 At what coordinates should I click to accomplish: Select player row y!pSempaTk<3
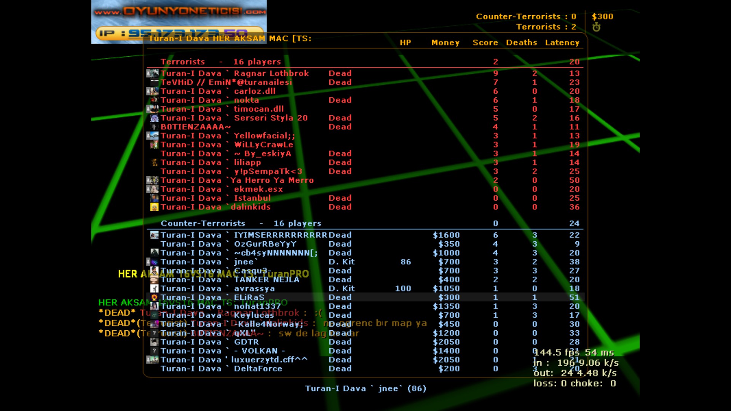pyautogui.click(x=365, y=171)
